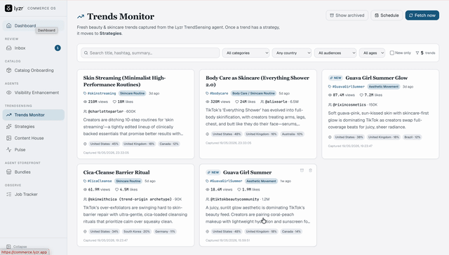Image resolution: width=449 pixels, height=255 pixels.
Task: Click the search magnifier icon
Action: [86, 53]
